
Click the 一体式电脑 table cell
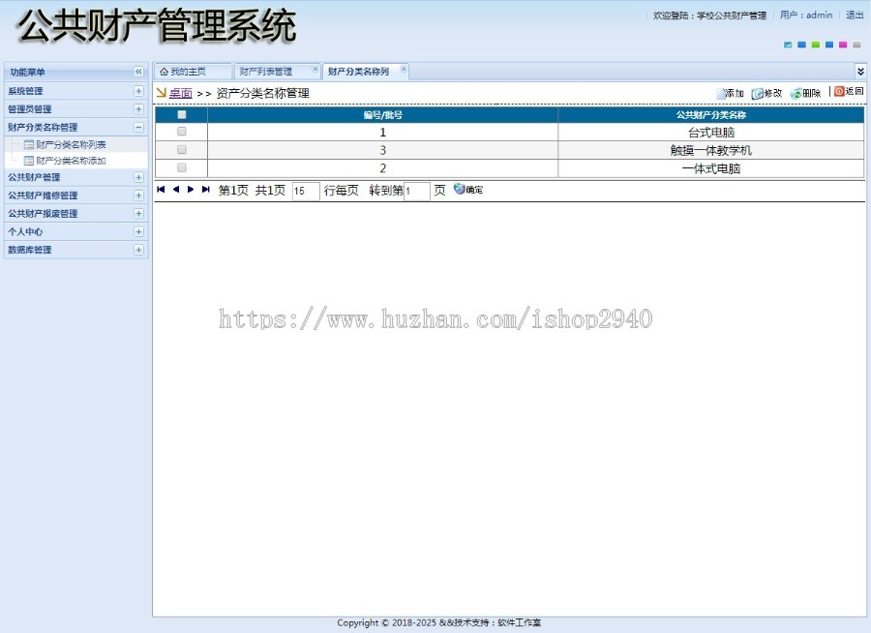[711, 168]
